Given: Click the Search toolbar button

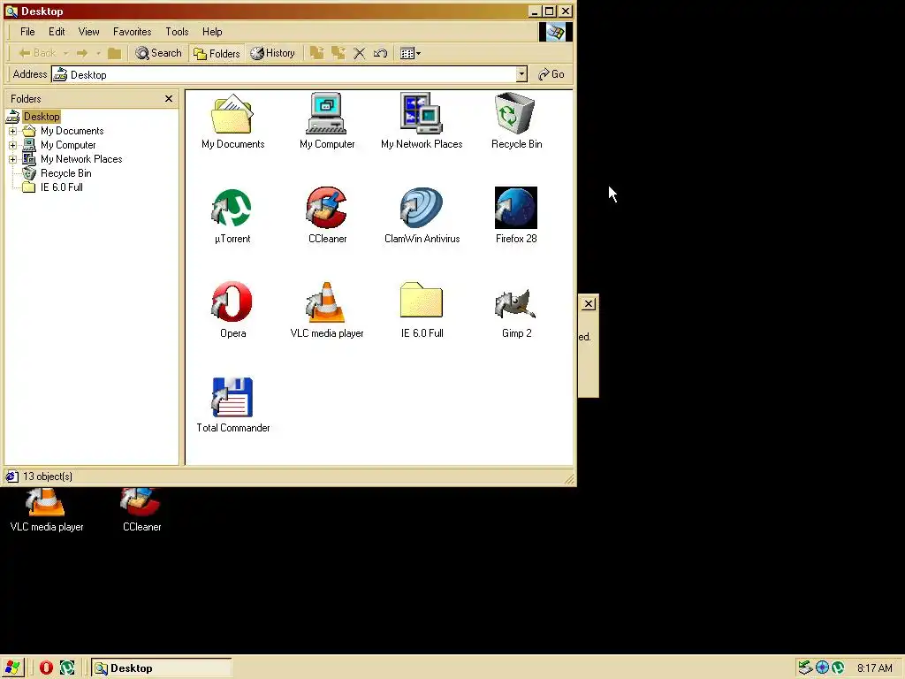Looking at the screenshot, I should [158, 53].
